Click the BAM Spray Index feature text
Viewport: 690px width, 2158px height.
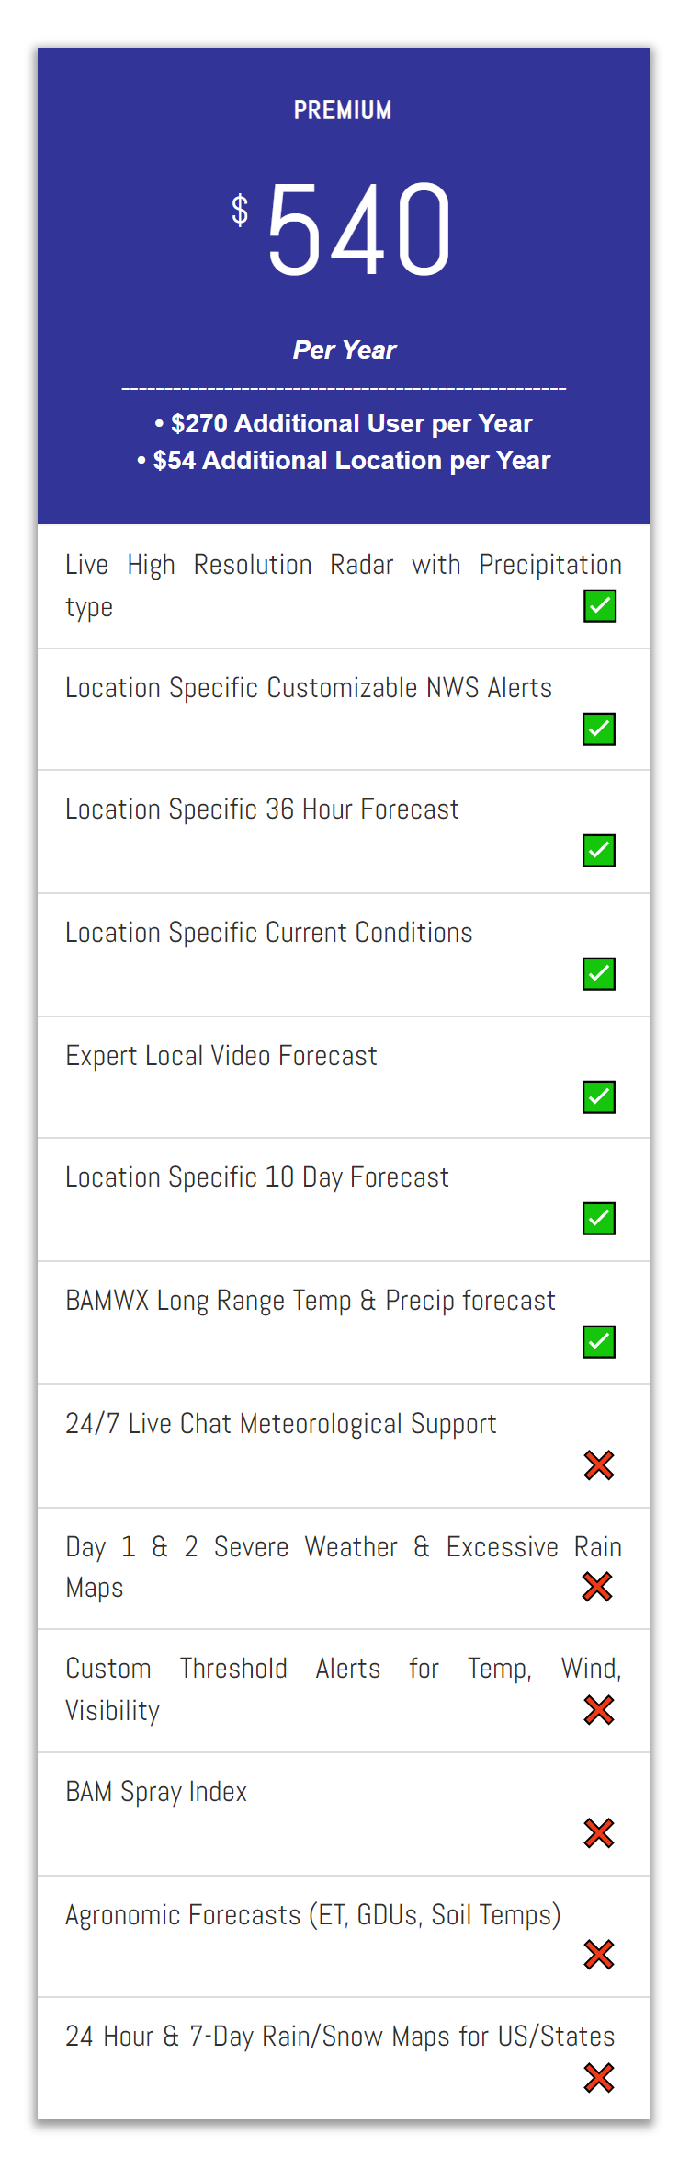click(x=156, y=1792)
